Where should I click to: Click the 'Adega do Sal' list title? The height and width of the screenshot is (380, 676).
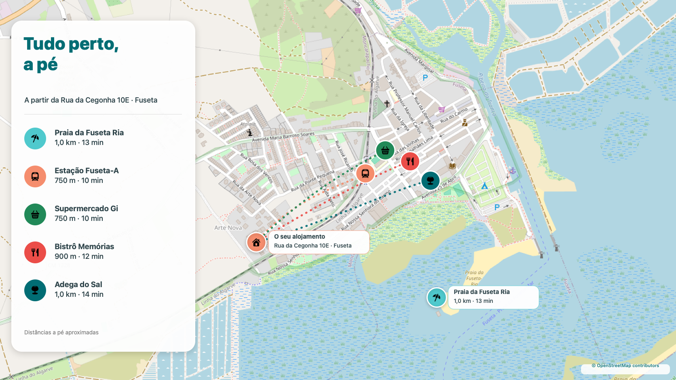click(x=78, y=285)
